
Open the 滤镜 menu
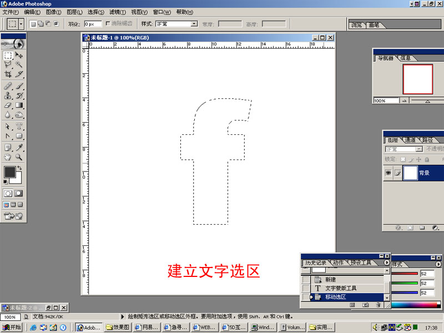[118, 12]
